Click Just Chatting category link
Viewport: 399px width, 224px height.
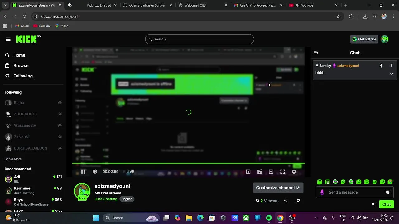pyautogui.click(x=106, y=199)
